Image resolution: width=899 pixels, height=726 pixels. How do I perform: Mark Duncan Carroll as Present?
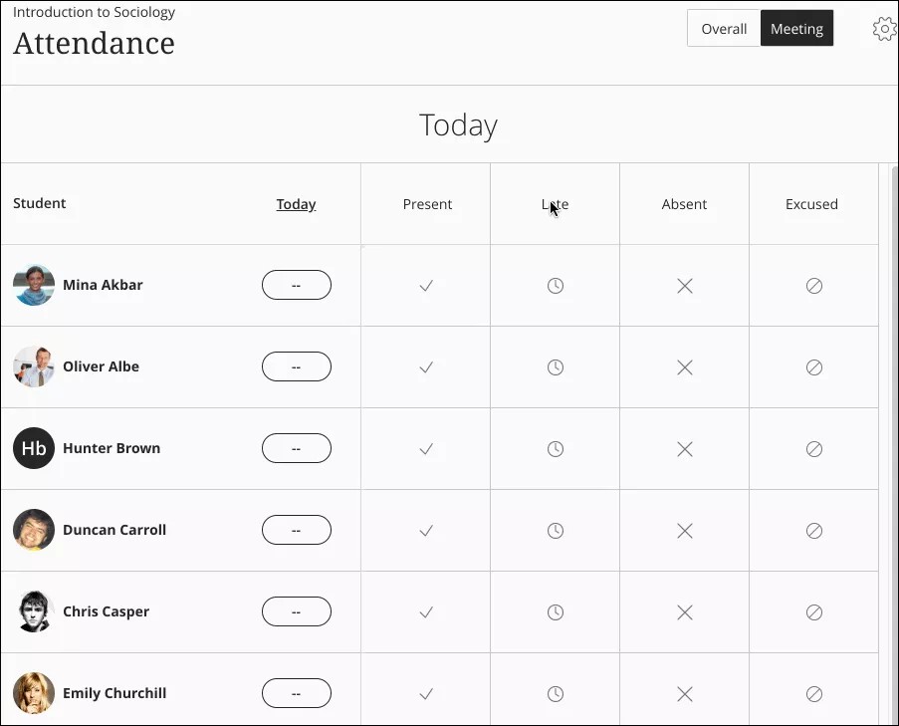point(426,530)
